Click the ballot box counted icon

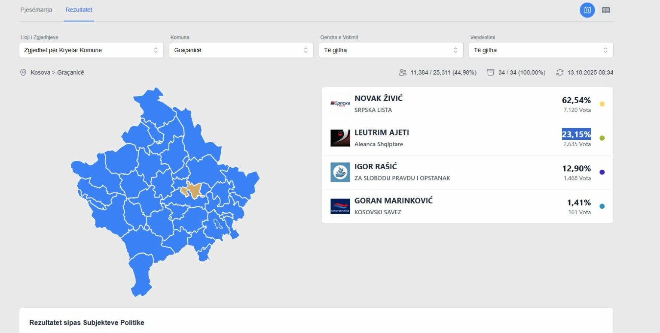491,72
